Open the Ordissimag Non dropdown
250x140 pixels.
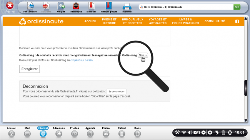[143, 55]
